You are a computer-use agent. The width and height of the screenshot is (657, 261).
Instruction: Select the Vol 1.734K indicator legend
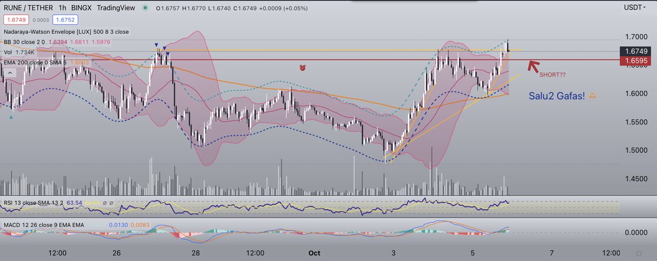(20, 52)
